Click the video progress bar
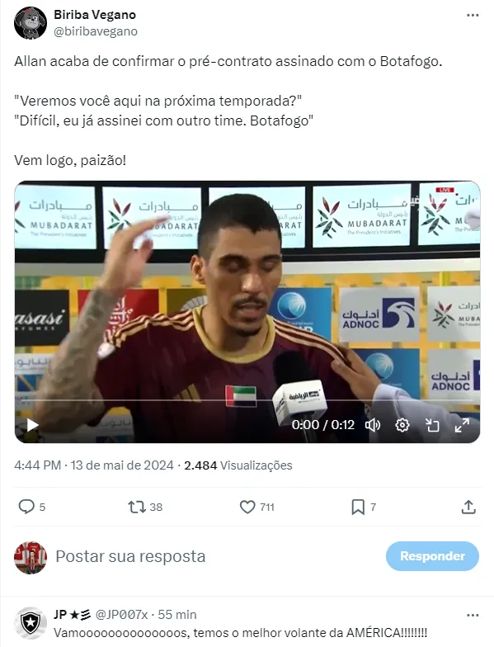 [247, 399]
